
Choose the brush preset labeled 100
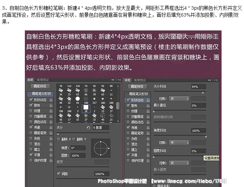coord(86,100)
